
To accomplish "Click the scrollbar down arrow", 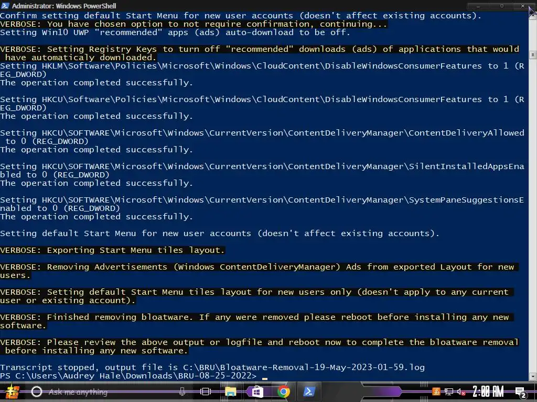I will pos(533,376).
